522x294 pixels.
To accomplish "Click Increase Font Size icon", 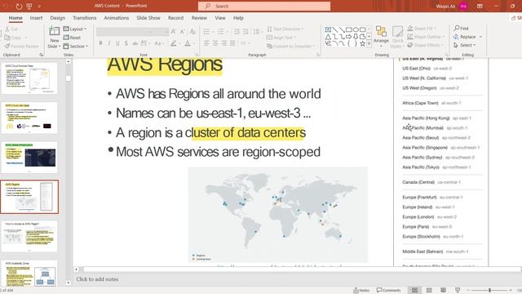I will tap(174, 32).
